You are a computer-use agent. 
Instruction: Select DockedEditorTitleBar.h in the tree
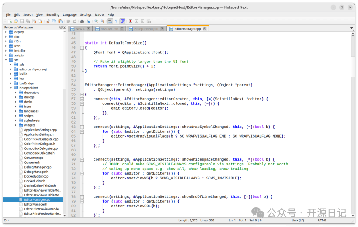coord(40,186)
